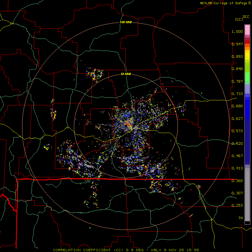
Task: Click the 0.733 legend value
Action: coord(237,94)
